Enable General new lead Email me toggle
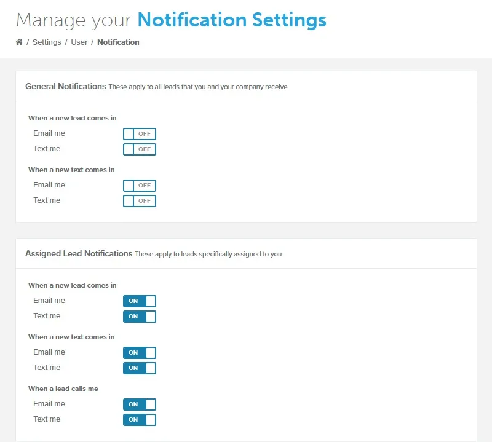The image size is (492, 442). [x=140, y=134]
